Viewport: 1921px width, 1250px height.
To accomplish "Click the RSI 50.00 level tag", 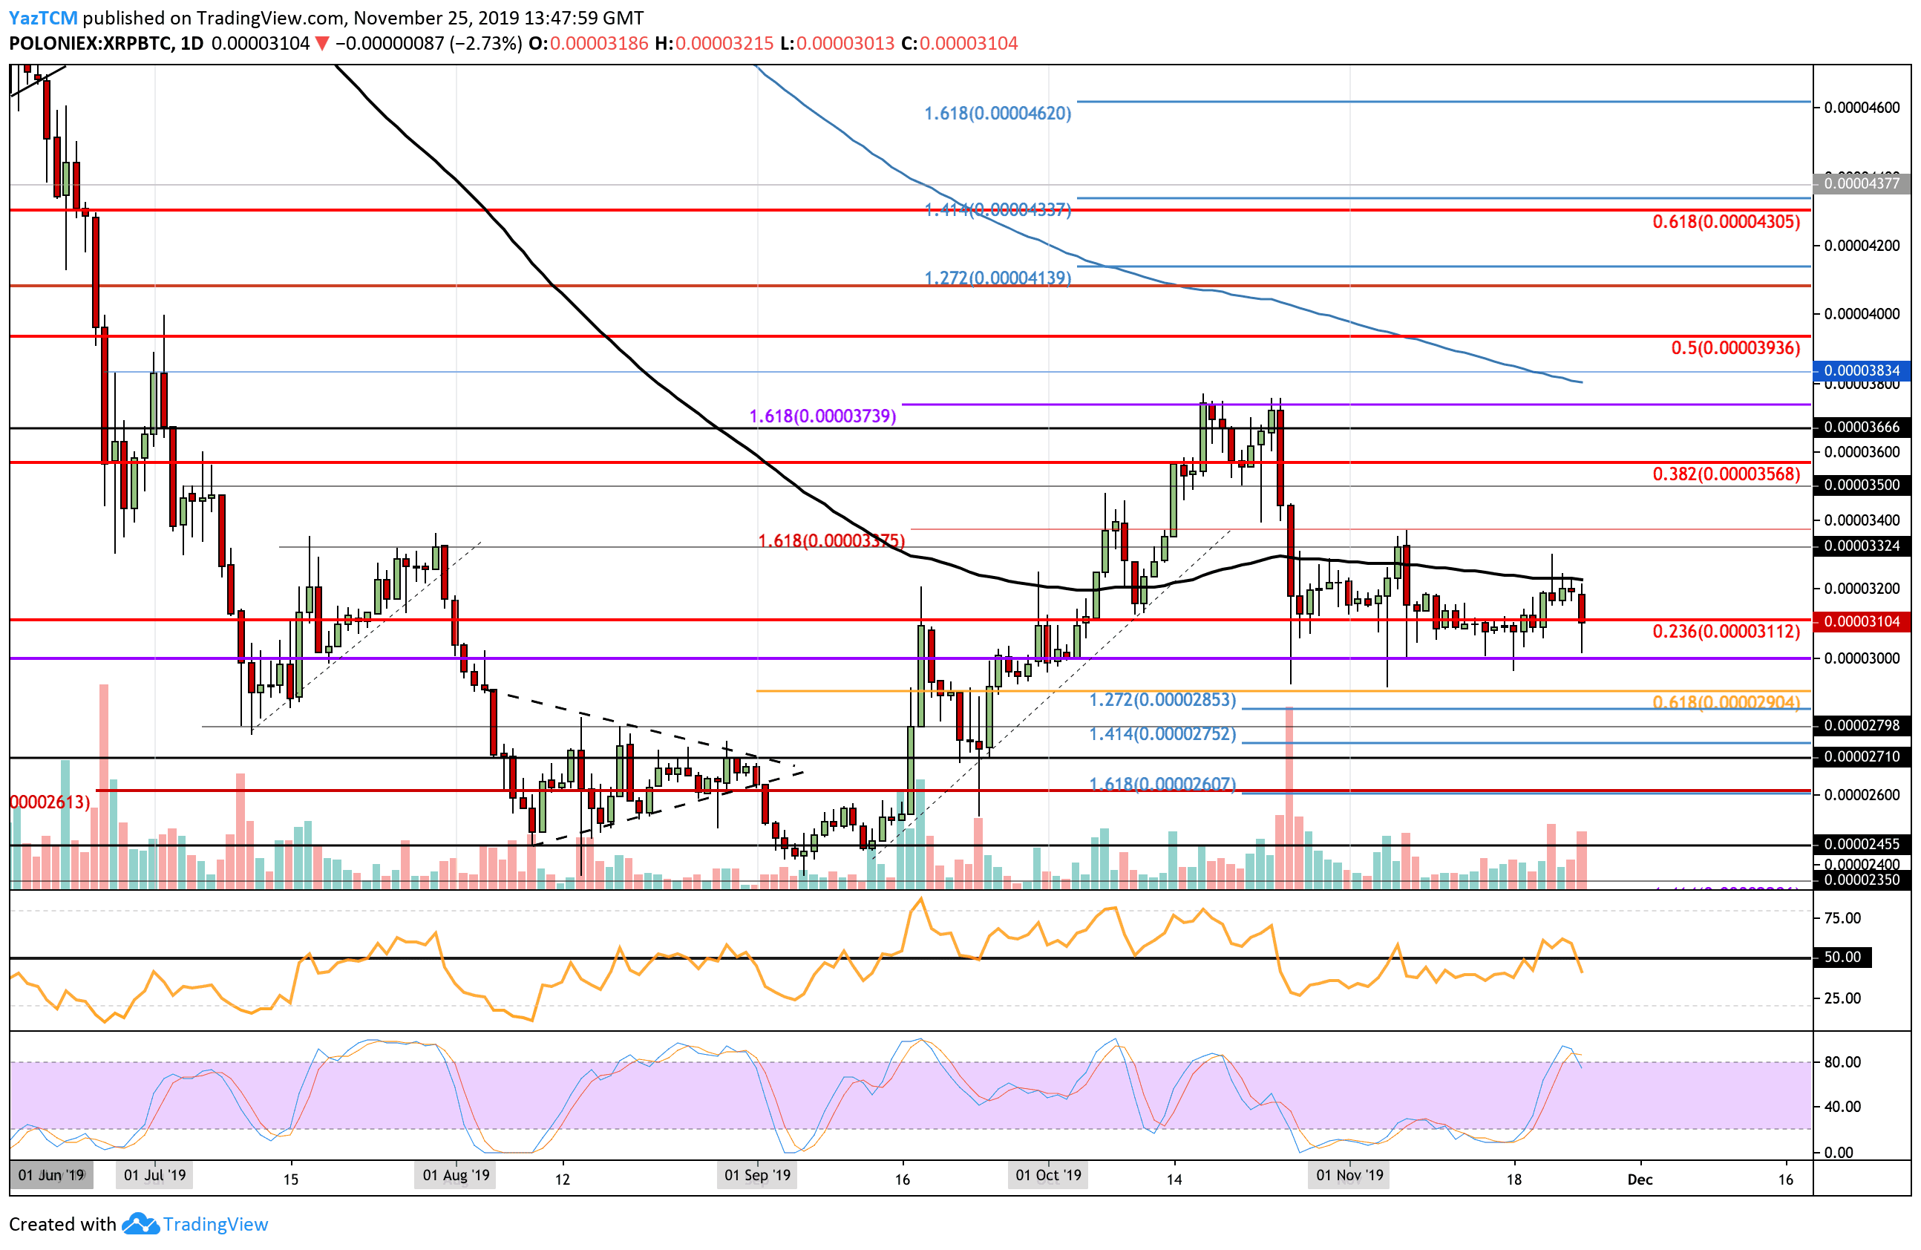I will pyautogui.click(x=1843, y=957).
